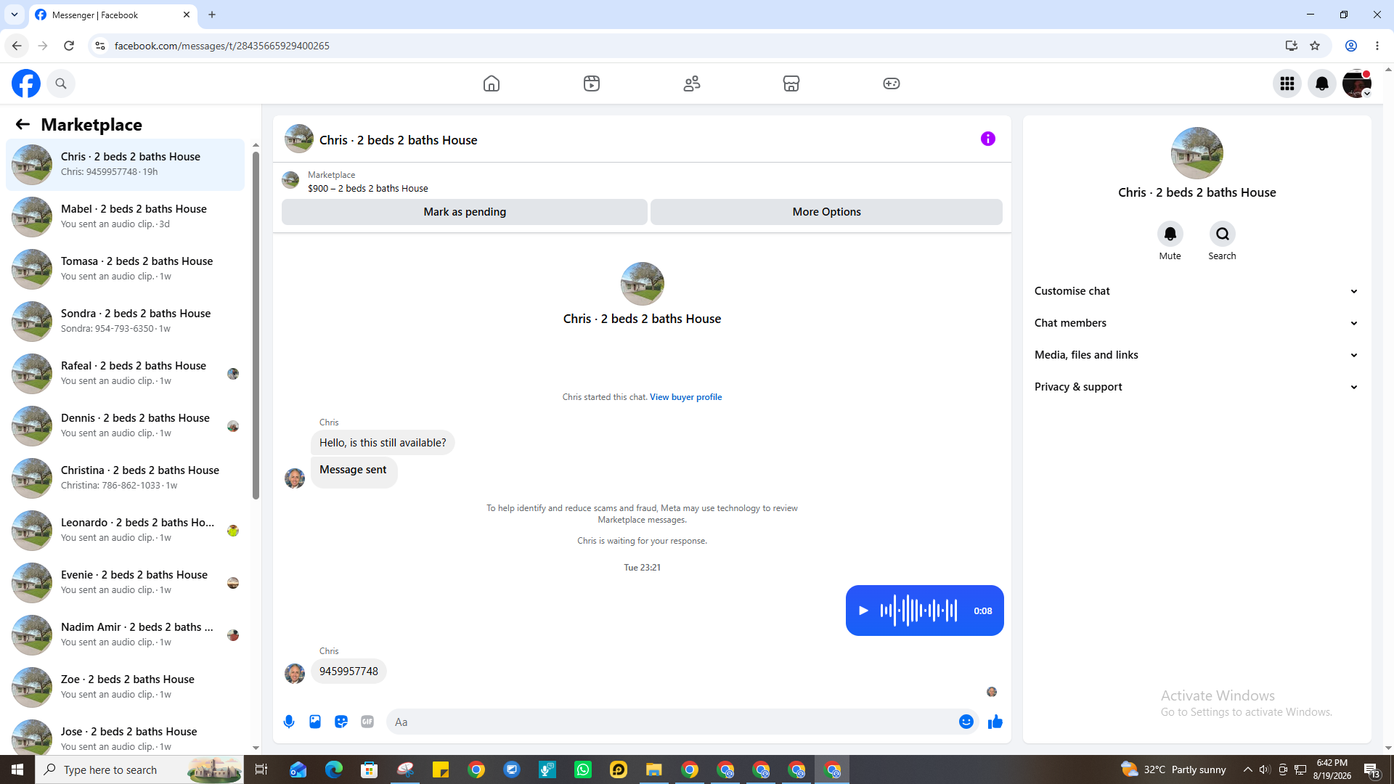Click the chat list vertical scrollbar
1394x784 pixels.
coord(256,325)
